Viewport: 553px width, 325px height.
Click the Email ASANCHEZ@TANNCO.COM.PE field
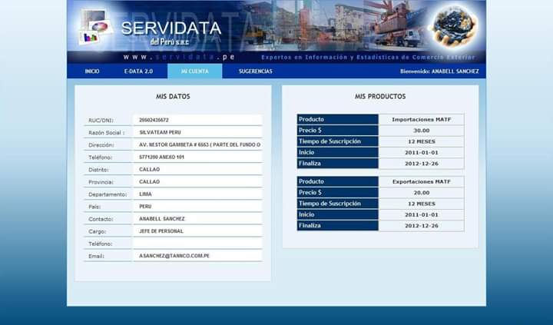[x=197, y=255]
